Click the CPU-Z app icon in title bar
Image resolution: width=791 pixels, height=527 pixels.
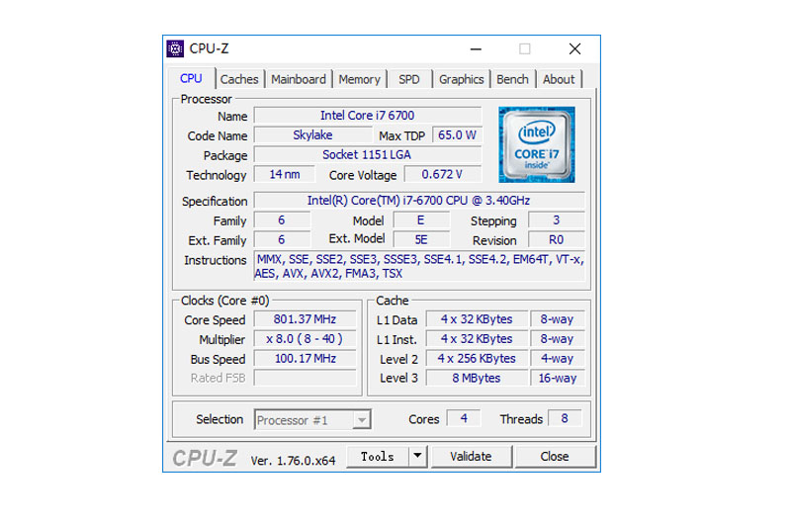pyautogui.click(x=175, y=48)
